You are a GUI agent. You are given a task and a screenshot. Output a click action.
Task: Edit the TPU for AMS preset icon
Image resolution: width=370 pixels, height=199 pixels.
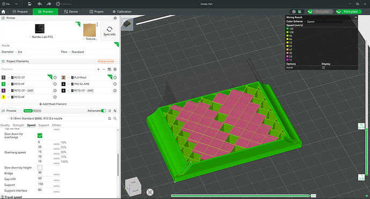pos(115,84)
